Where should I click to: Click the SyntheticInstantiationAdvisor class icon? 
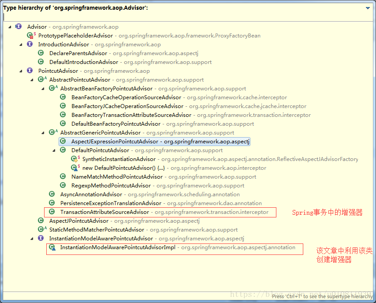[x=75, y=159]
